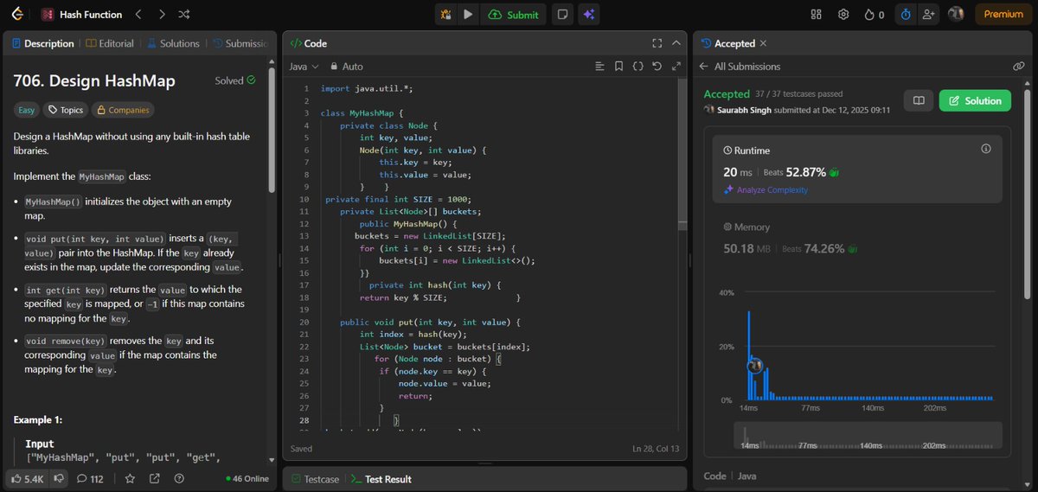
Task: Open the notes icon next to Submit
Action: click(563, 14)
